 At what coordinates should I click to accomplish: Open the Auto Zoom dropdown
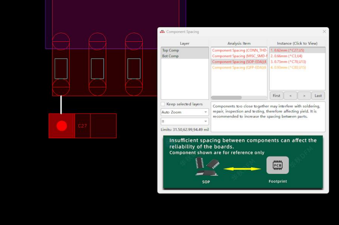click(x=184, y=112)
